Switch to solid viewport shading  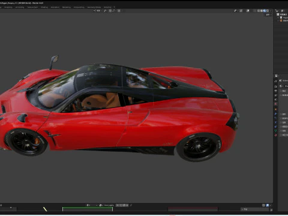tap(262, 11)
